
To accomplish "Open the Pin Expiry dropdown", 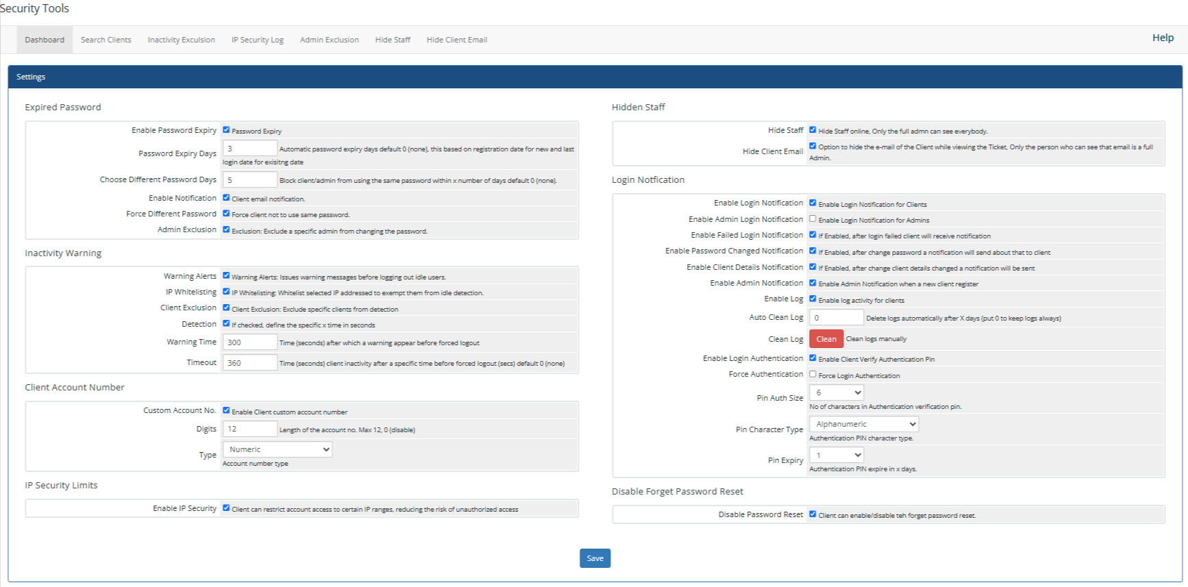I will click(836, 455).
